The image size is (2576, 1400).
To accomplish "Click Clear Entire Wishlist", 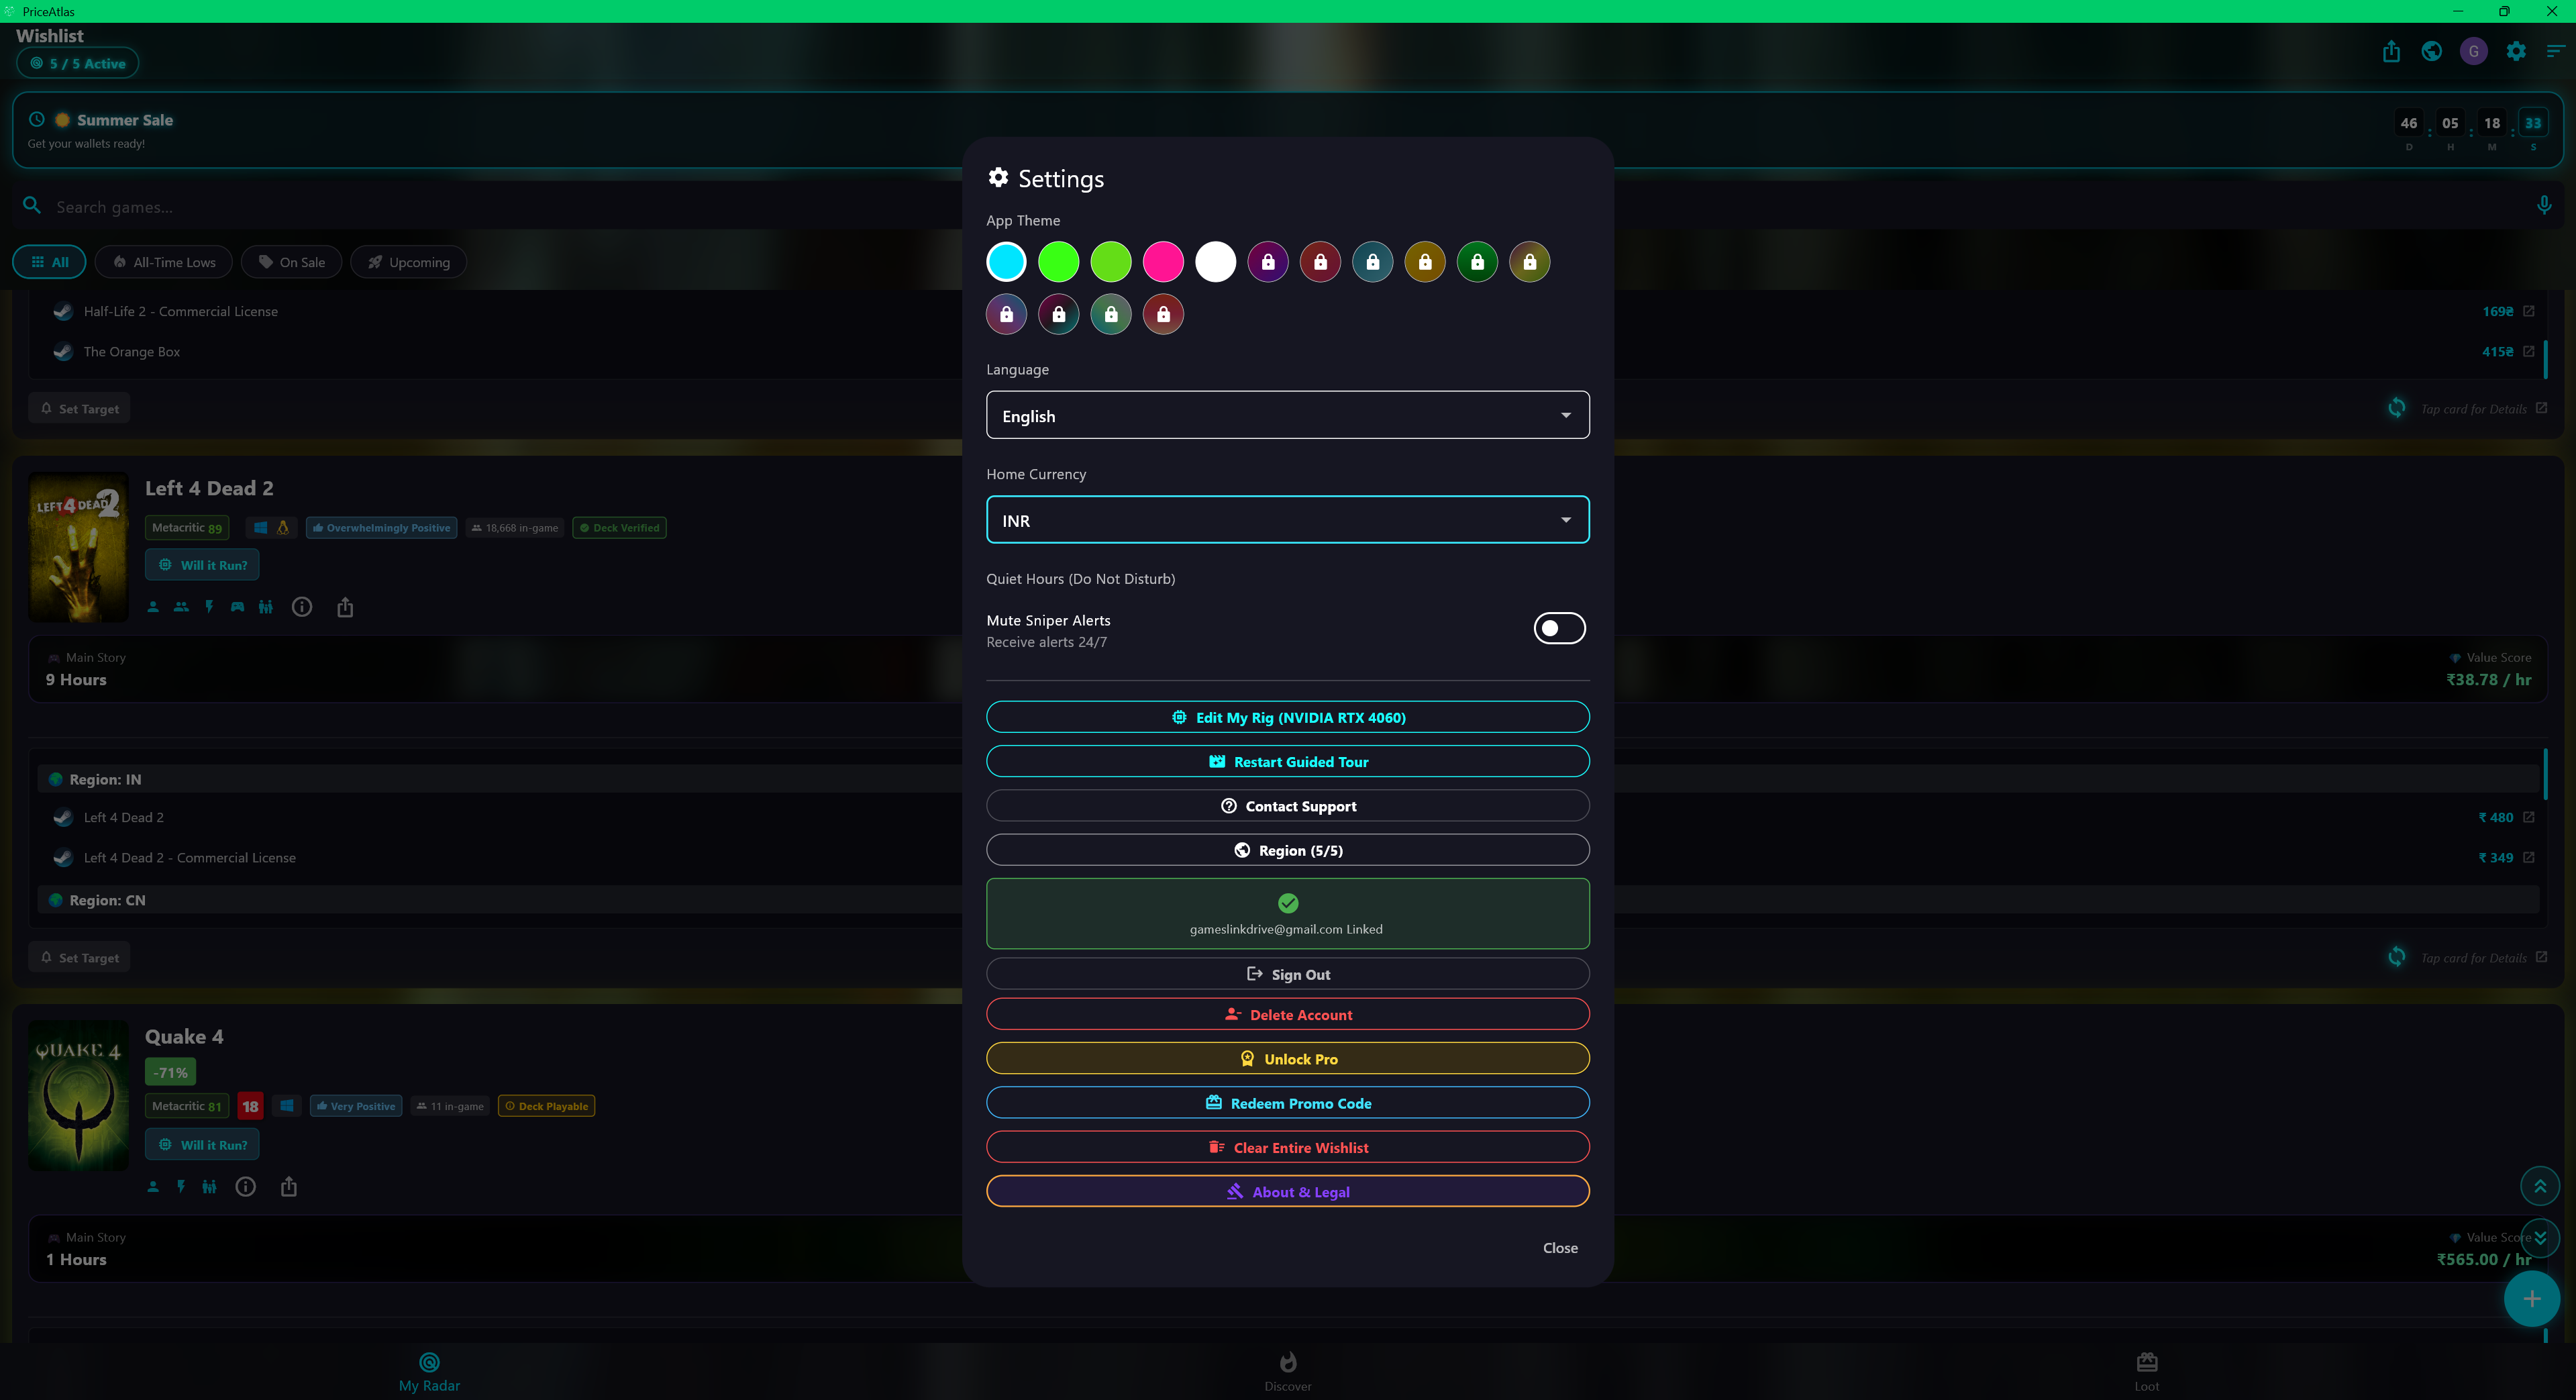I will pyautogui.click(x=1287, y=1147).
